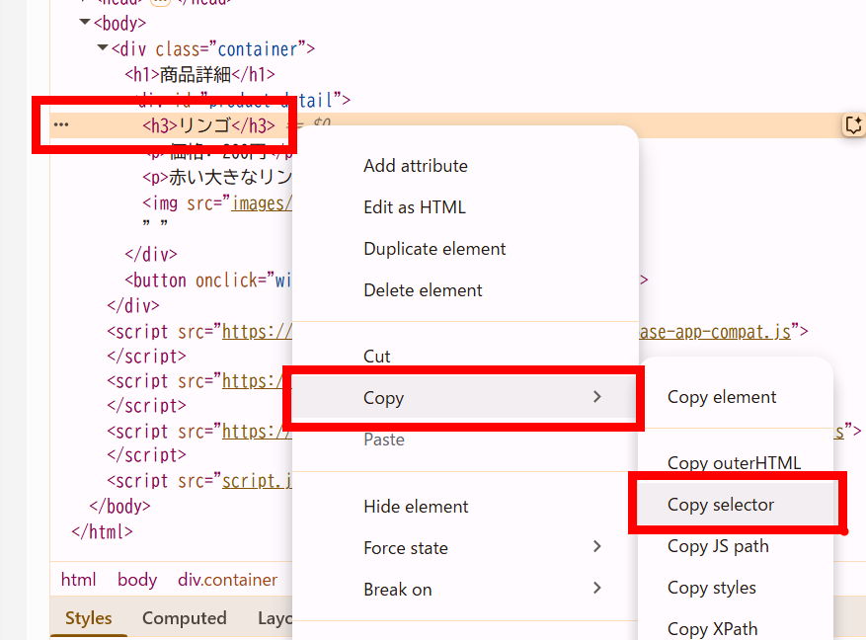Choose Copy element in submenu
The width and height of the screenshot is (866, 640).
pyautogui.click(x=721, y=397)
